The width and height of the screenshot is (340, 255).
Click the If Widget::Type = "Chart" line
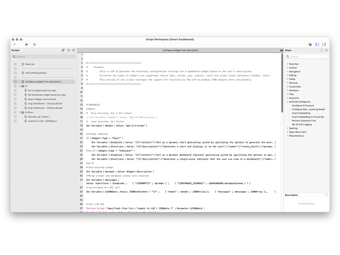[105, 138]
